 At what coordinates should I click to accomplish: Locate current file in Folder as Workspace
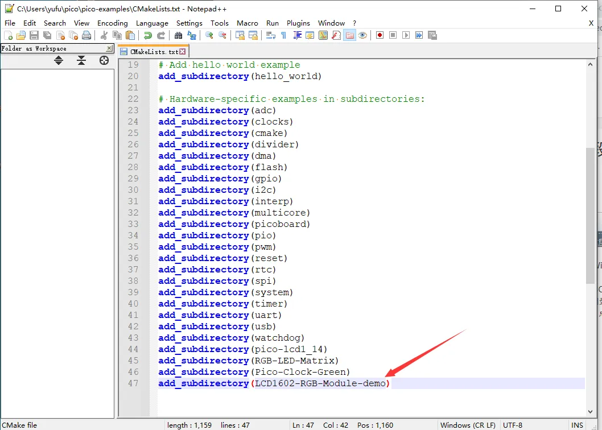104,60
